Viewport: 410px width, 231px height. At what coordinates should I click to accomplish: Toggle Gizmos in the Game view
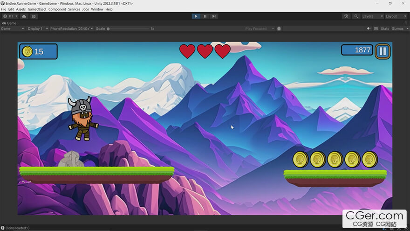pyautogui.click(x=397, y=28)
